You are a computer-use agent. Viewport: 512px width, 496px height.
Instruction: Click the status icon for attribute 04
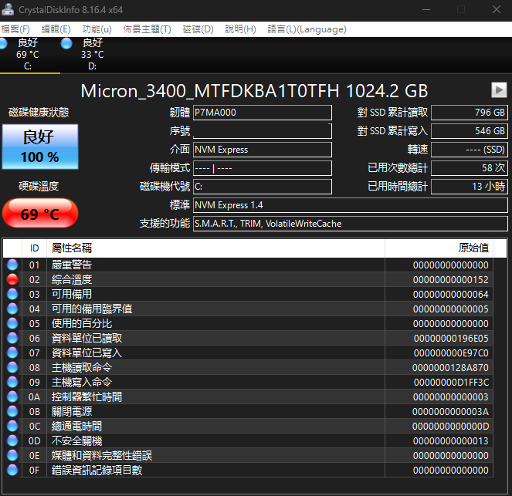click(12, 309)
